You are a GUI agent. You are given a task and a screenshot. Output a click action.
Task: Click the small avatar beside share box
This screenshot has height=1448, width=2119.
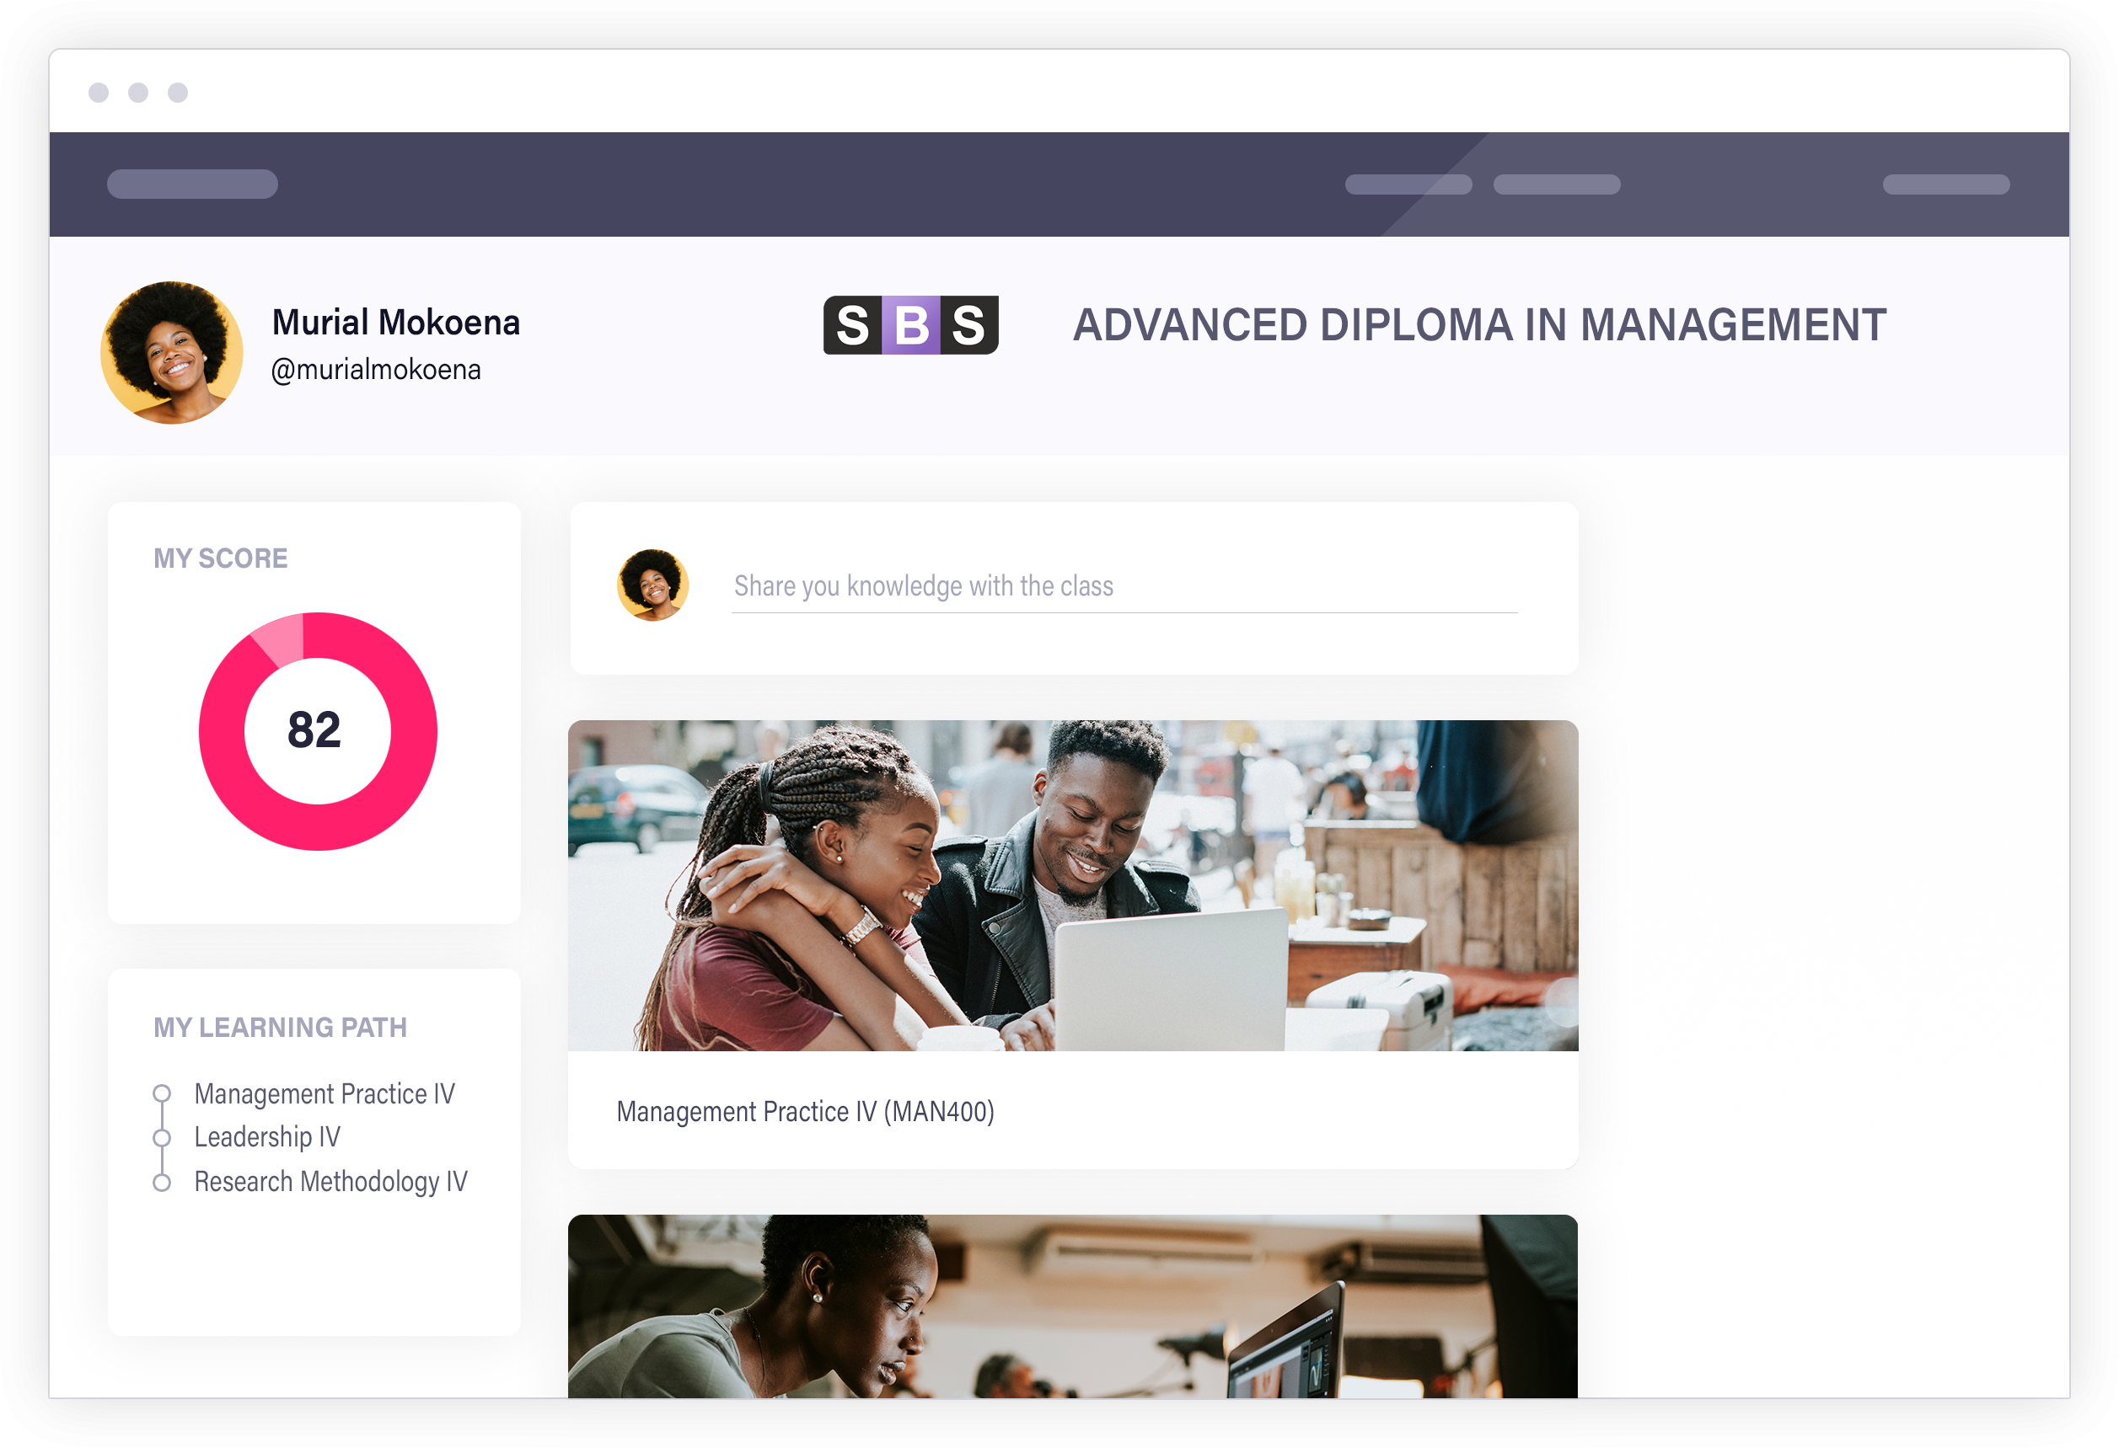coord(653,585)
